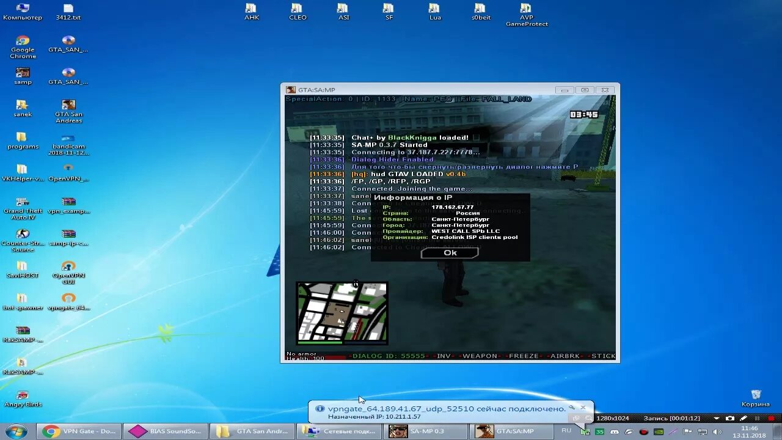The width and height of the screenshot is (782, 440).
Task: Click the RU language indicator in tray
Action: [566, 431]
